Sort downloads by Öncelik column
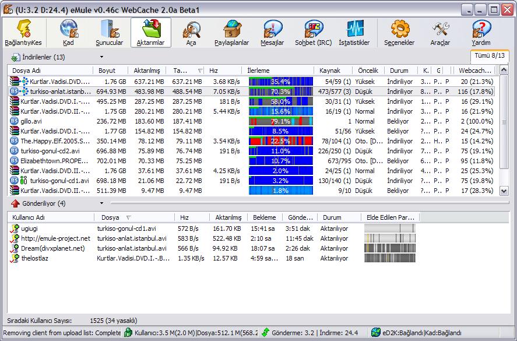517x341 pixels. pyautogui.click(x=368, y=71)
